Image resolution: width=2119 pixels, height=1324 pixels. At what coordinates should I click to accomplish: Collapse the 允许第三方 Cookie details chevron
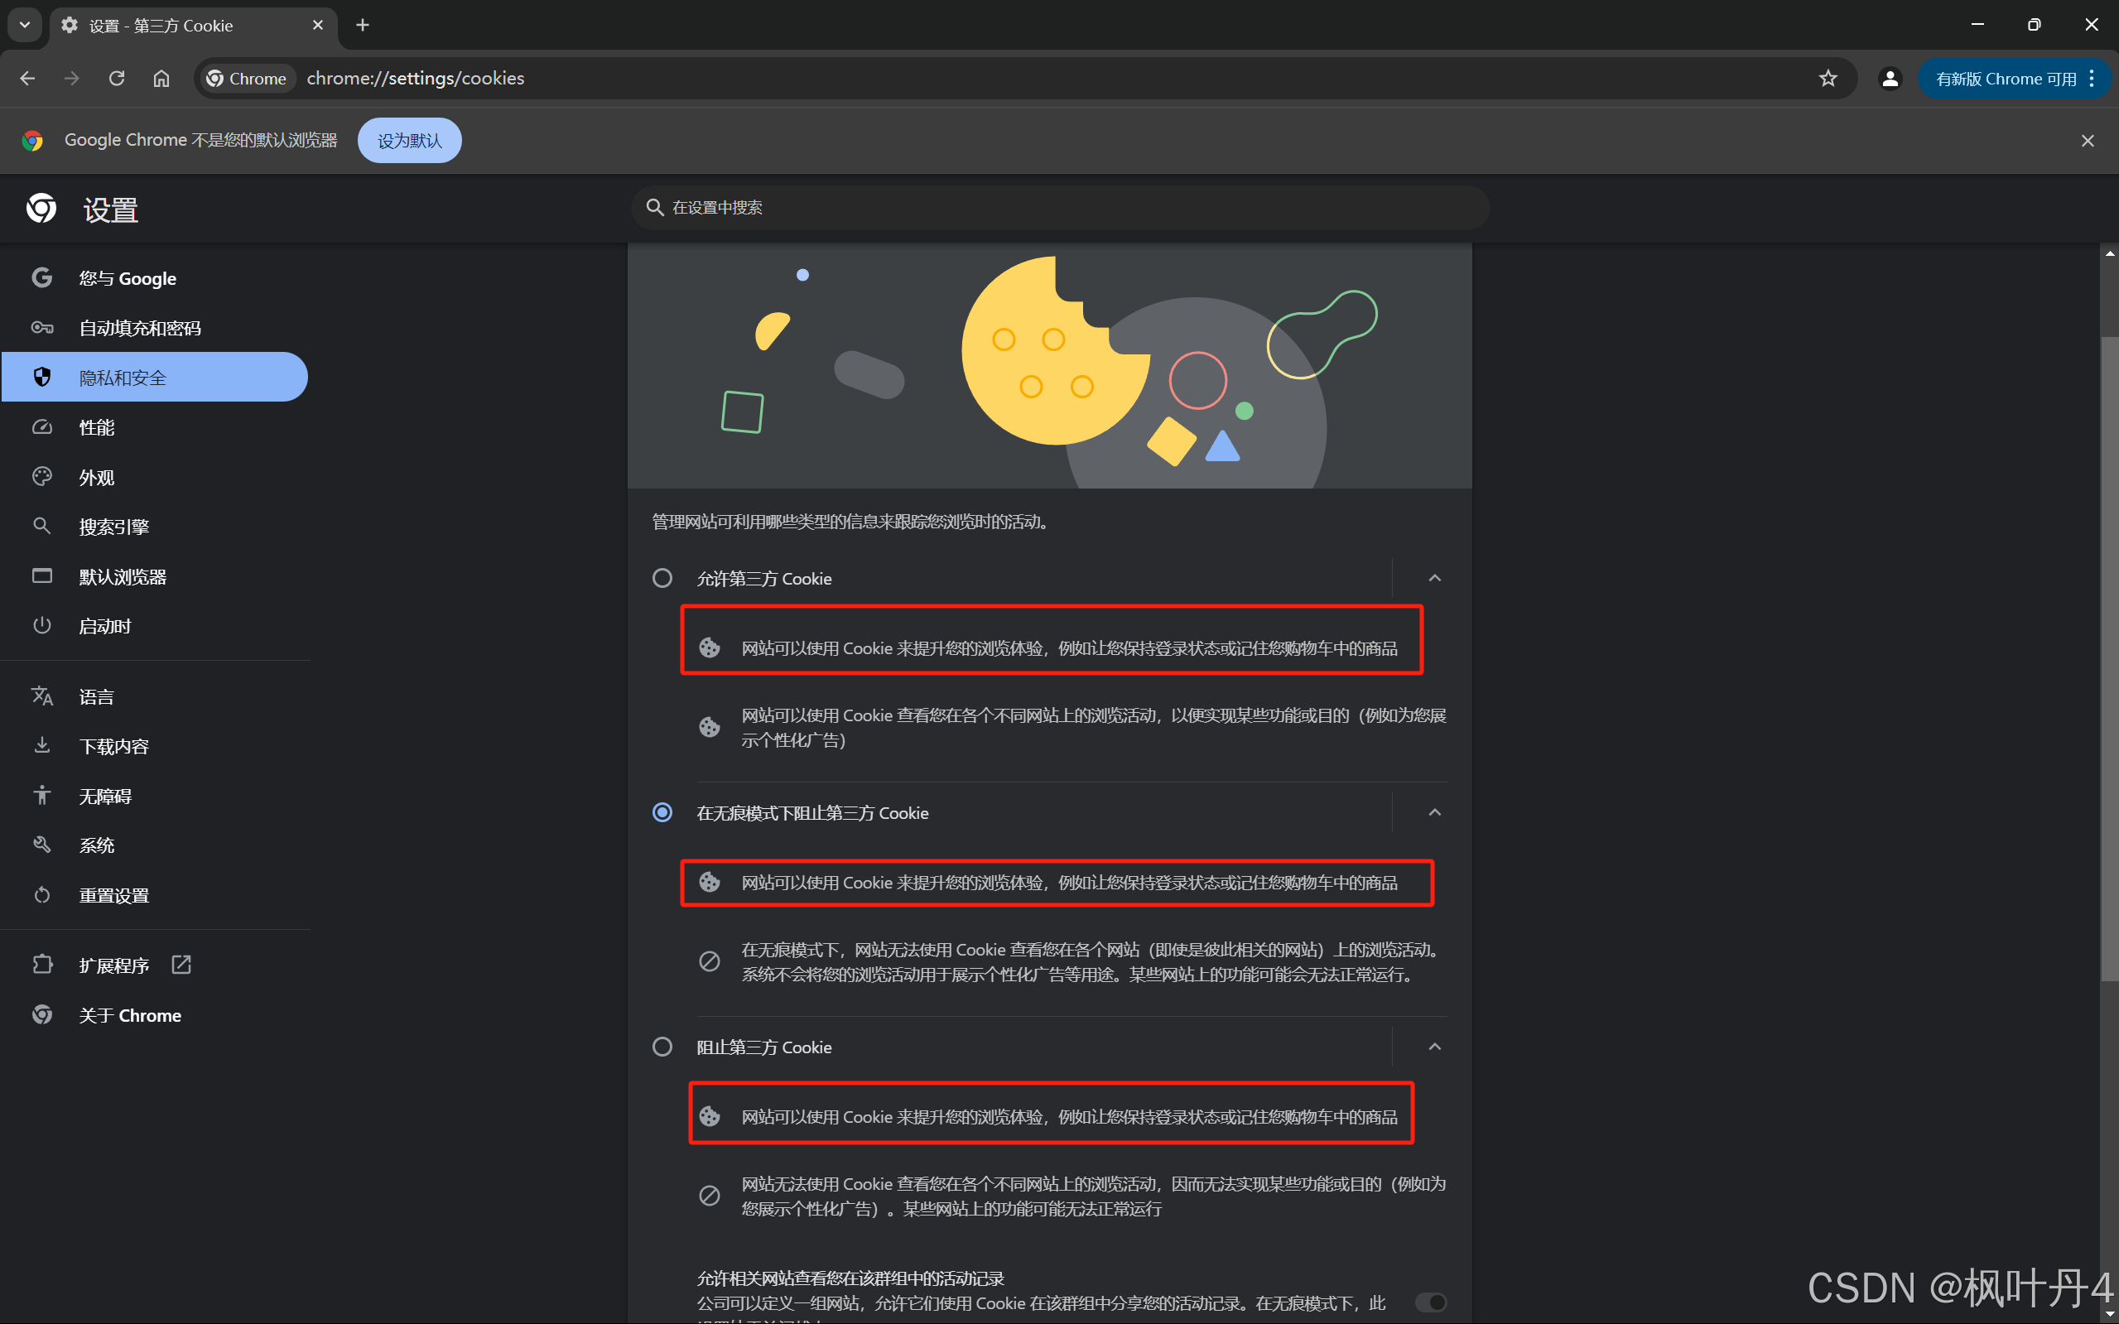tap(1434, 578)
